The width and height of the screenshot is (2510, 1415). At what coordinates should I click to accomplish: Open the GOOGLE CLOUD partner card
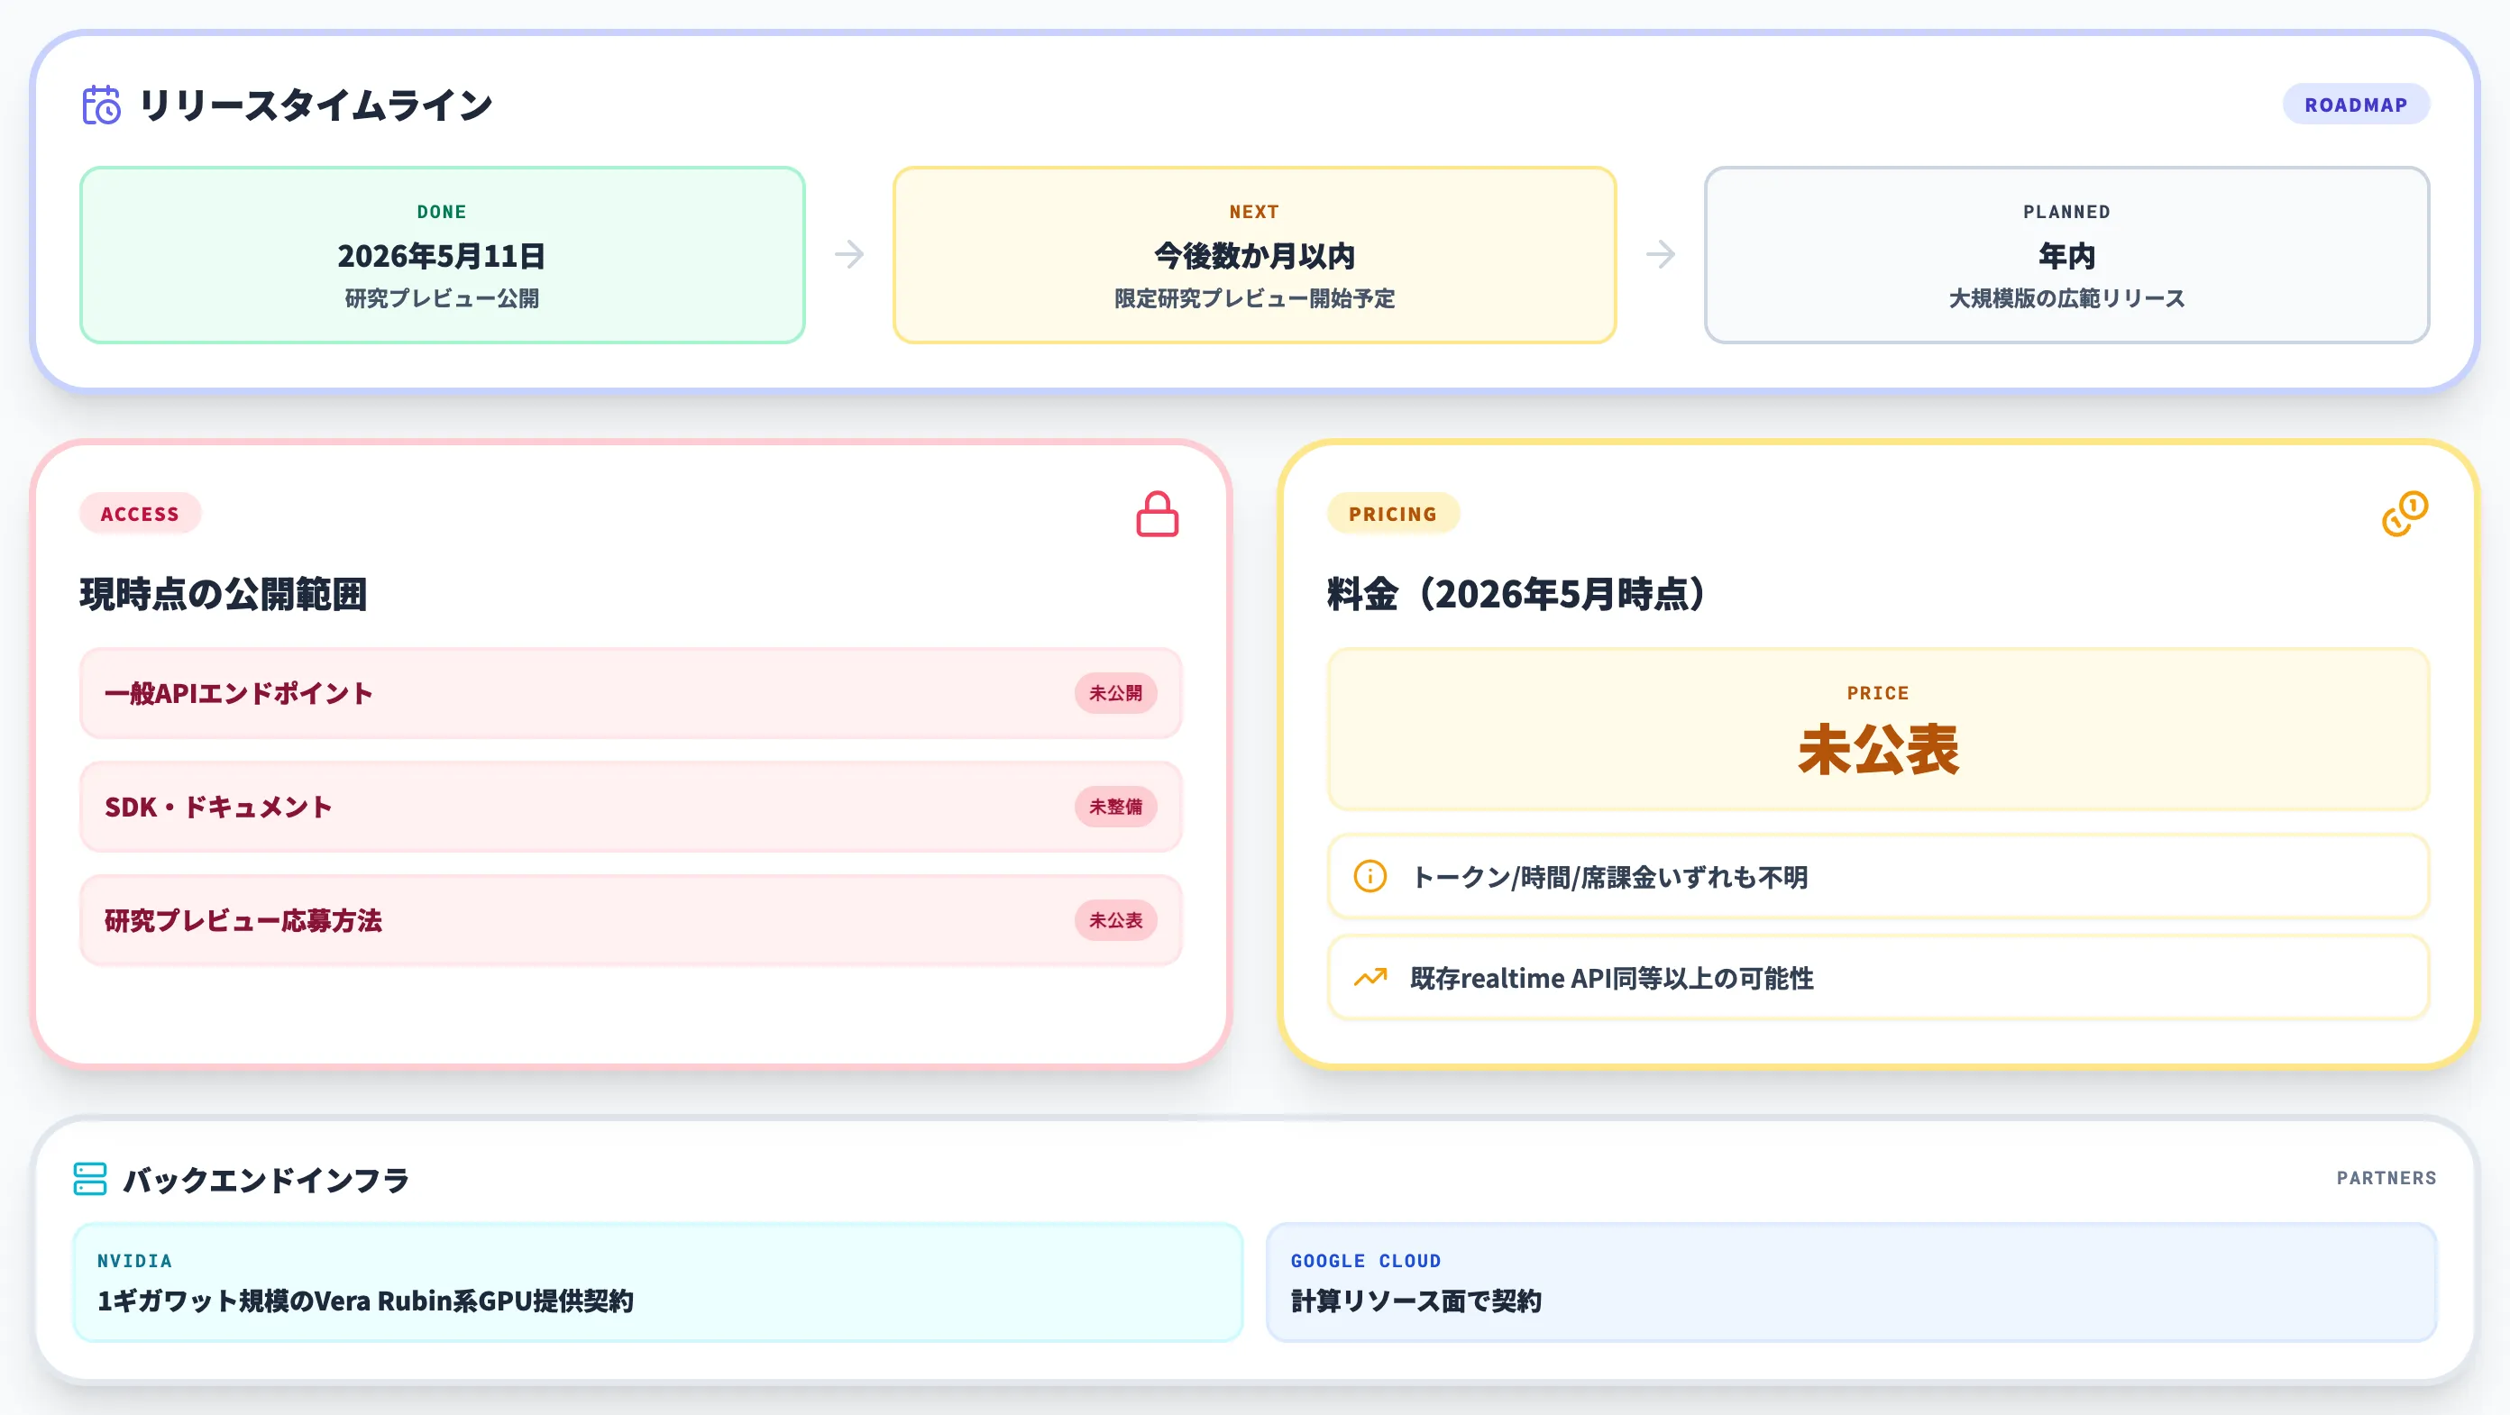[x=1850, y=1282]
